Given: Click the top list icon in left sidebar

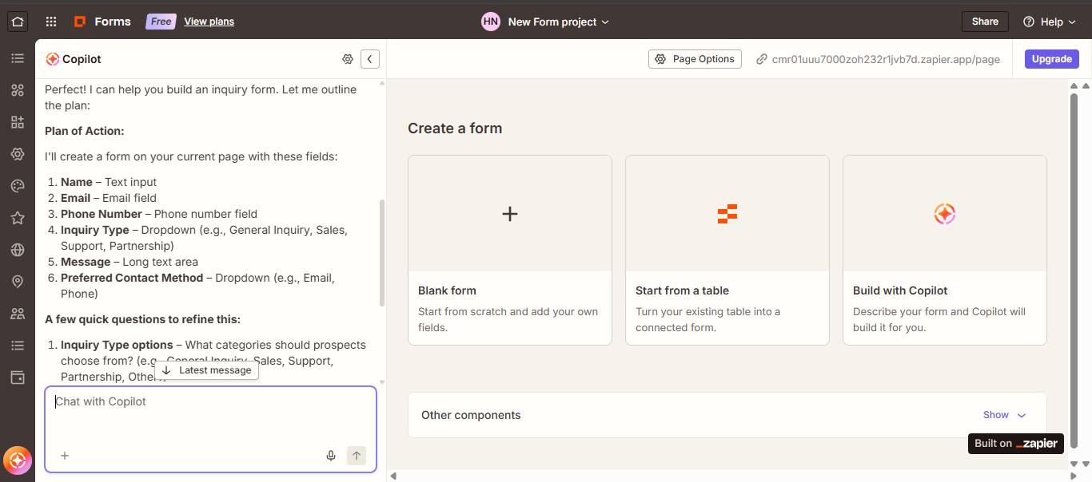Looking at the screenshot, I should click(x=18, y=58).
